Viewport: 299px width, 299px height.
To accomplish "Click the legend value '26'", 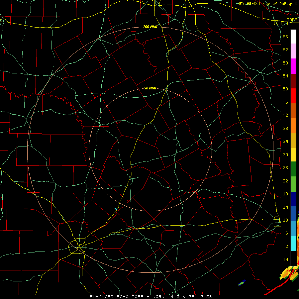I will [285, 168].
